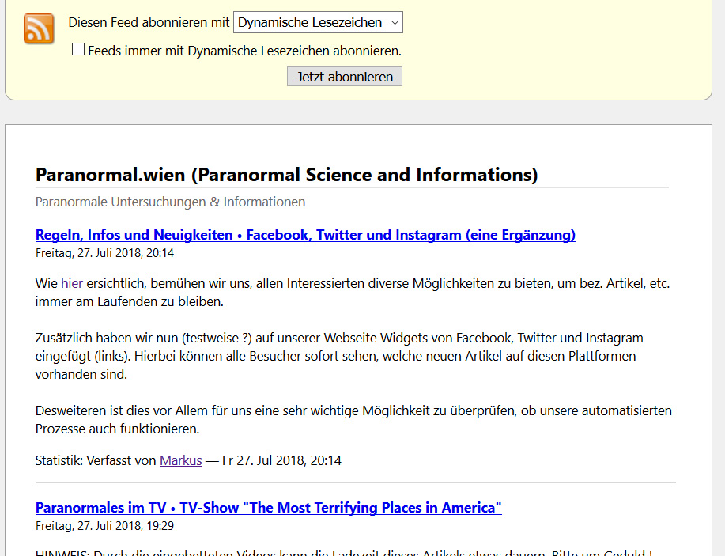This screenshot has height=556, width=725.
Task: Click the label text 'Feeds immer mit Dynamische Lesezeichen abonnieren'
Action: tap(244, 51)
